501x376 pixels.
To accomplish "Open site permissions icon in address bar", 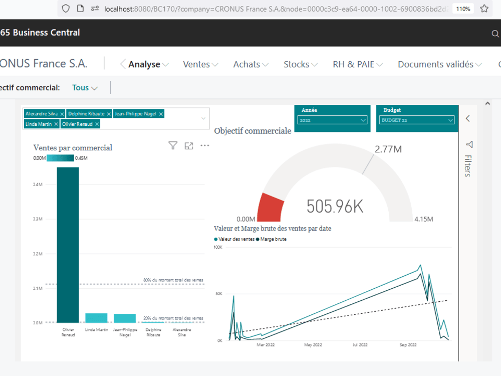I will click(x=95, y=9).
